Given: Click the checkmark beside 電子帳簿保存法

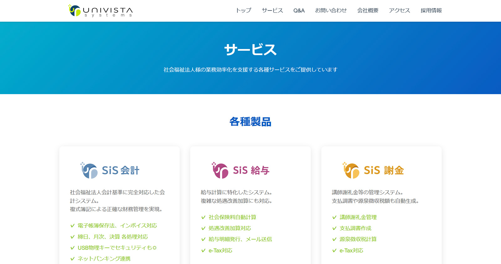Looking at the screenshot, I should click(73, 226).
